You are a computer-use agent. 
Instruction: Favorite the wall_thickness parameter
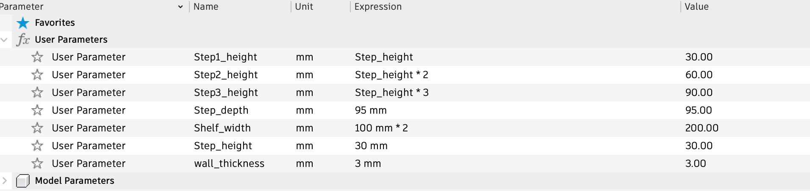coord(37,164)
